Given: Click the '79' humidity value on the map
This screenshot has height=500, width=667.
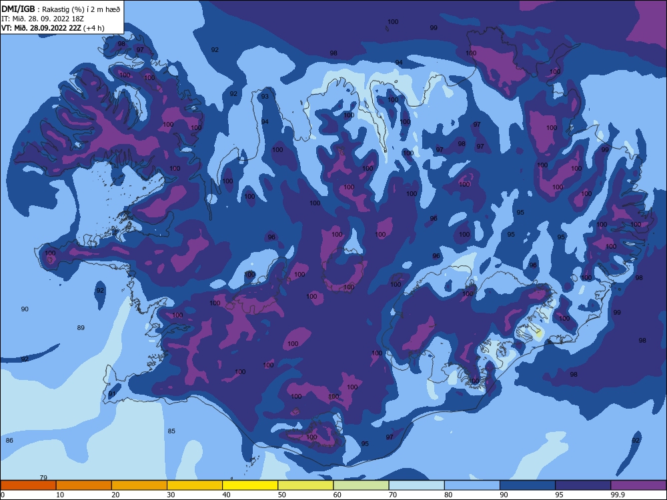Looking at the screenshot, I should click(x=43, y=477).
